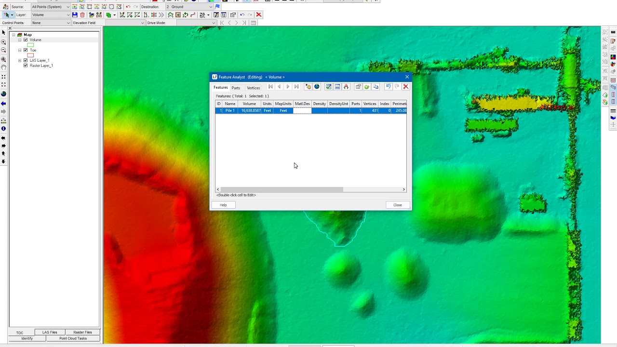Screen dimensions: 617x347
Task: Click the red arch icon in Feature Analyst toolbar
Action: point(346,87)
